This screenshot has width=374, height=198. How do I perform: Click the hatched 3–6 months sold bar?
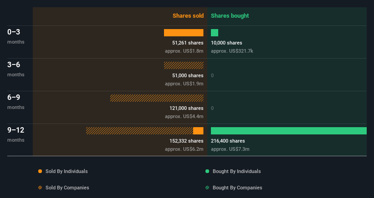pyautogui.click(x=184, y=65)
